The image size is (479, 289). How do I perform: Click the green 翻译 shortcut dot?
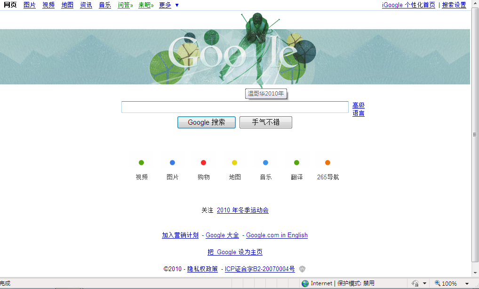(296, 162)
